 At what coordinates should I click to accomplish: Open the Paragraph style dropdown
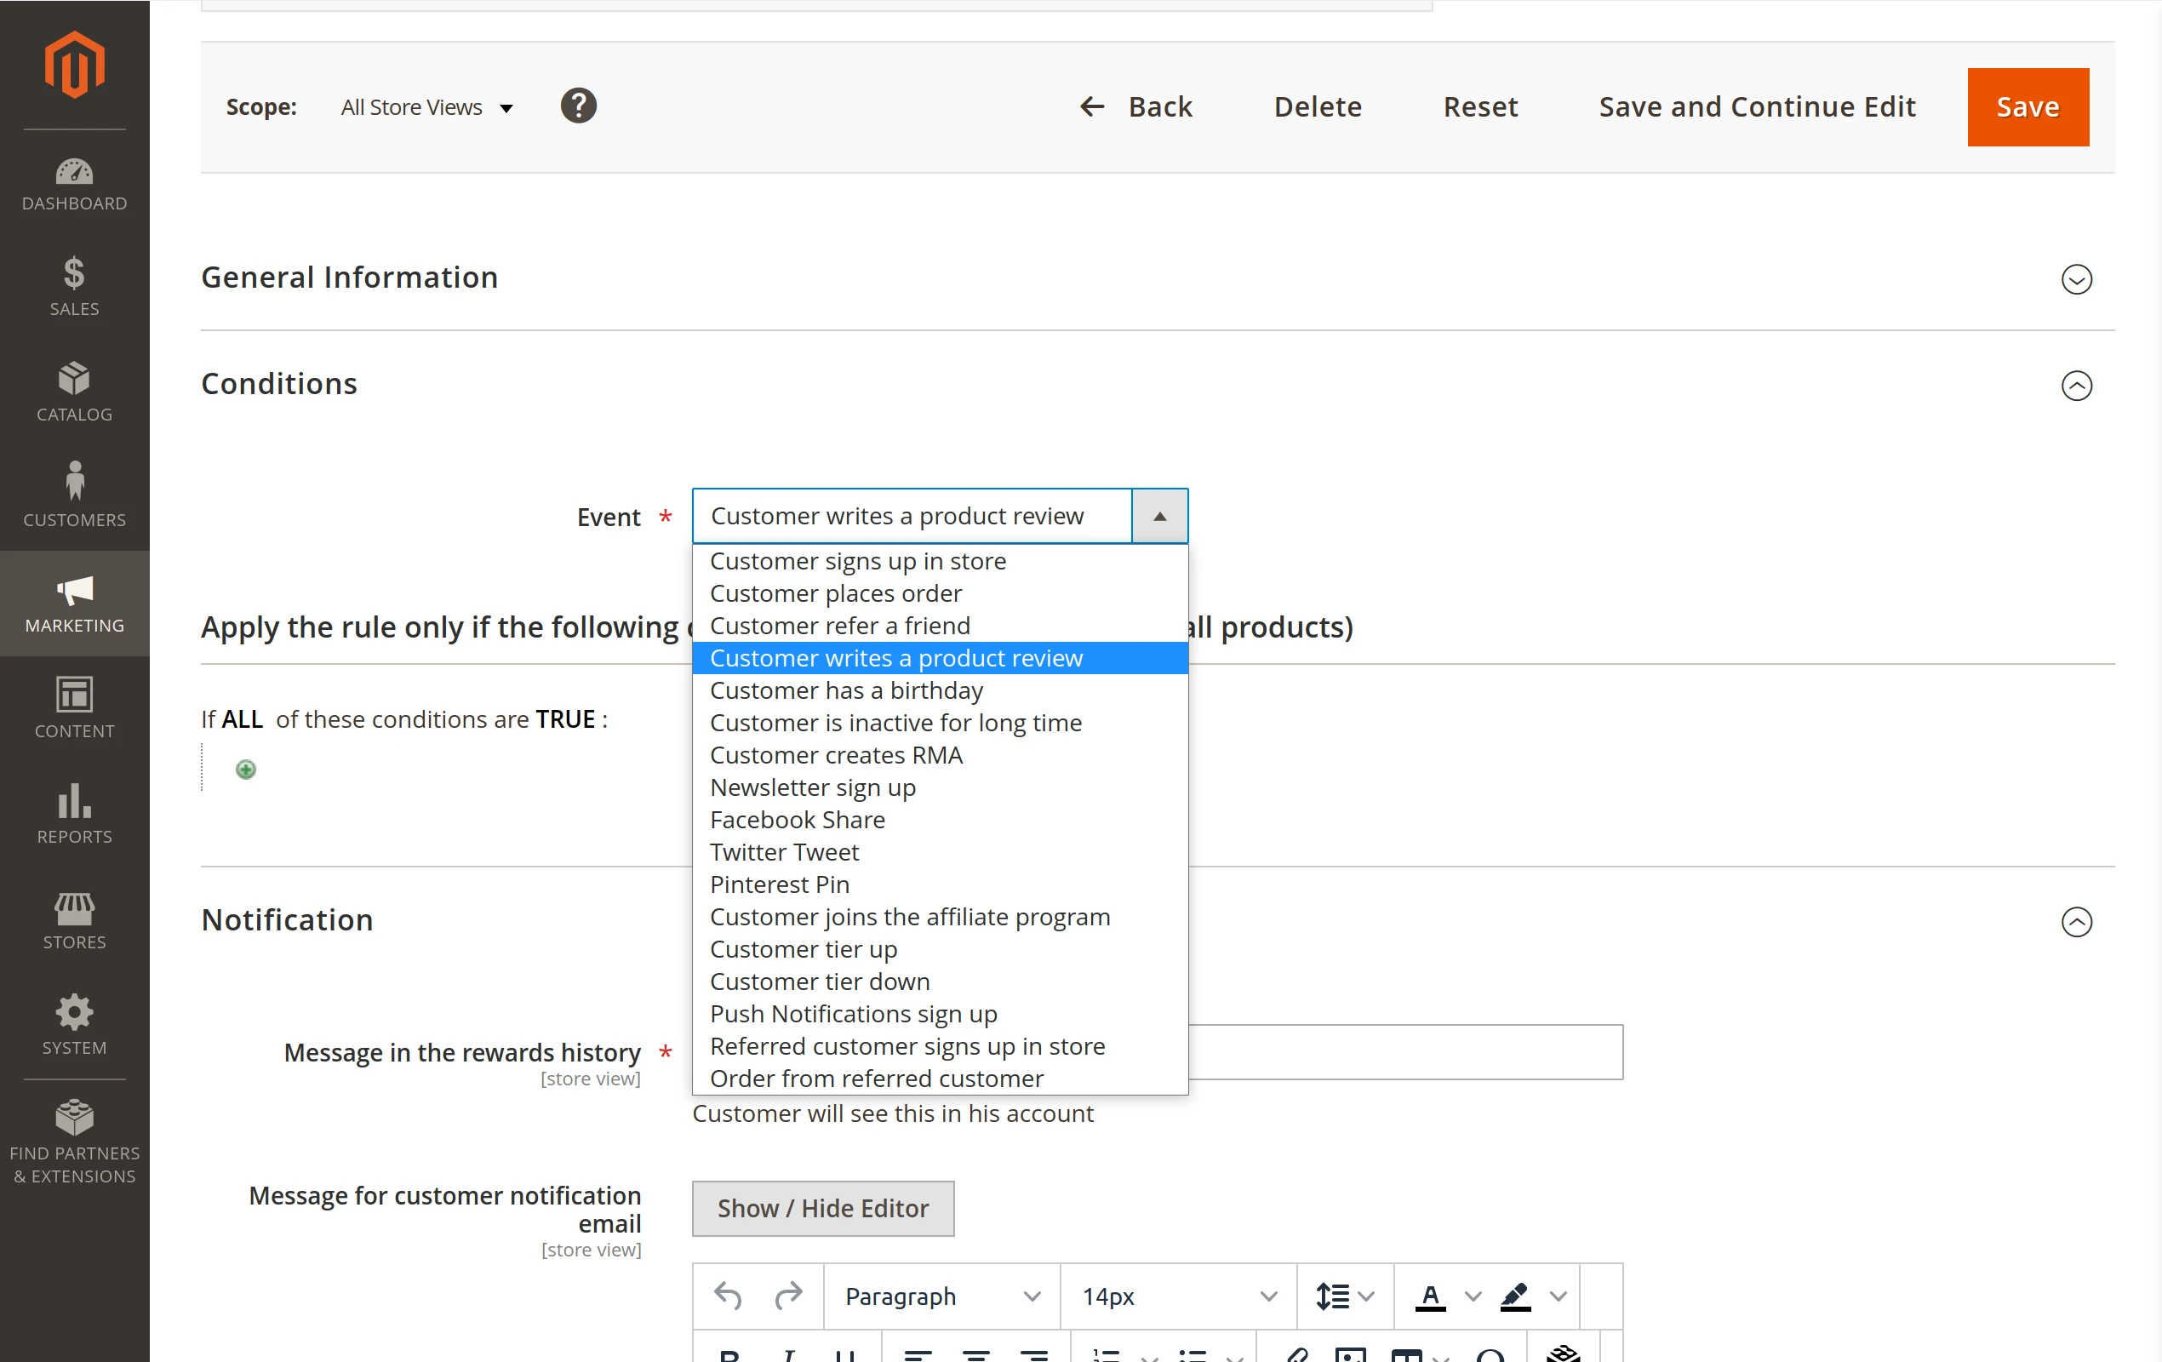pyautogui.click(x=939, y=1296)
